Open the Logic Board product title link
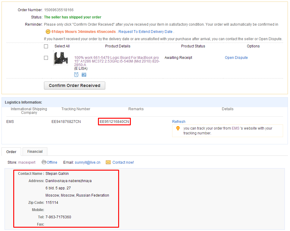Screen dimensions: 290x231 [117, 61]
